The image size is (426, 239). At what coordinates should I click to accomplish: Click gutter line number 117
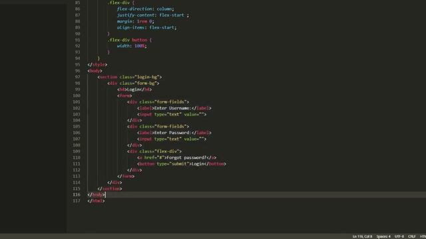[x=77, y=200]
